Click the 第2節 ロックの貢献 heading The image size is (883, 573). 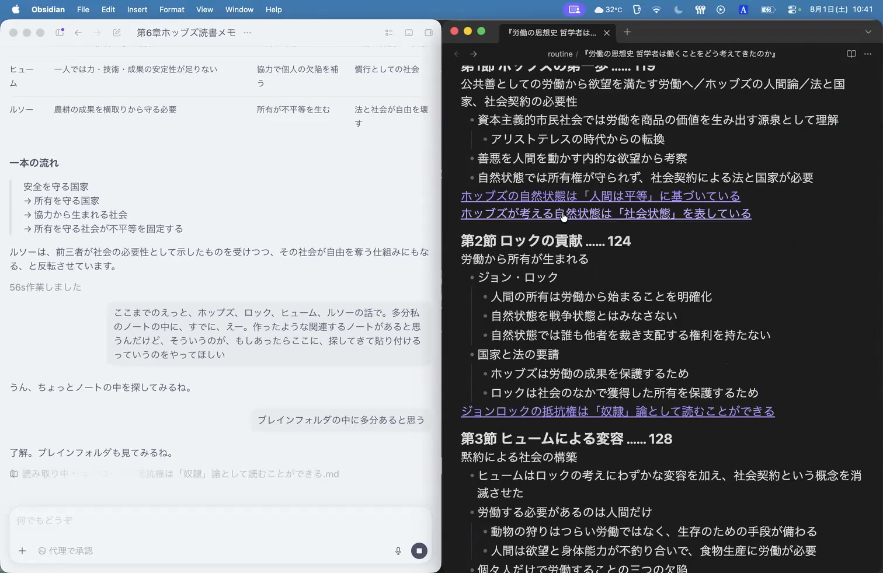pos(546,240)
